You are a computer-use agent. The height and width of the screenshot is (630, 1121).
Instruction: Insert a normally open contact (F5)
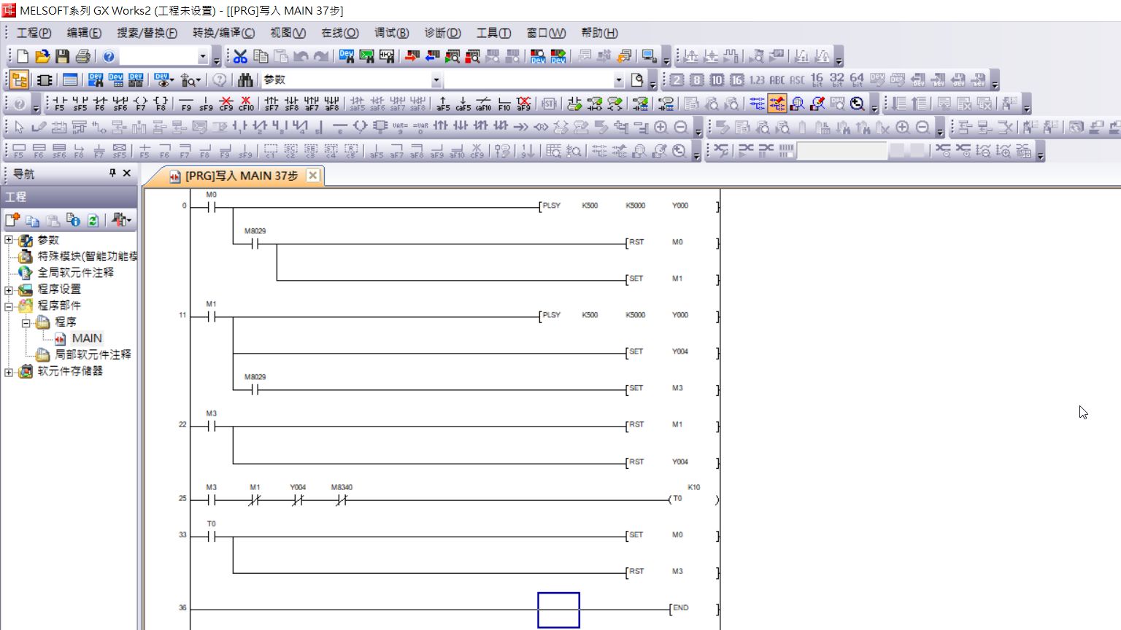click(x=59, y=104)
